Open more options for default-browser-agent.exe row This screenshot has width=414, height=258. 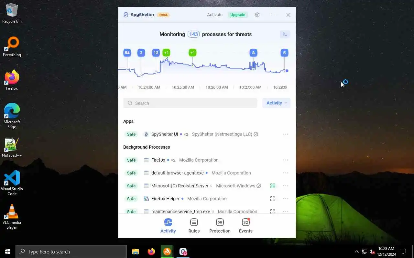point(286,173)
